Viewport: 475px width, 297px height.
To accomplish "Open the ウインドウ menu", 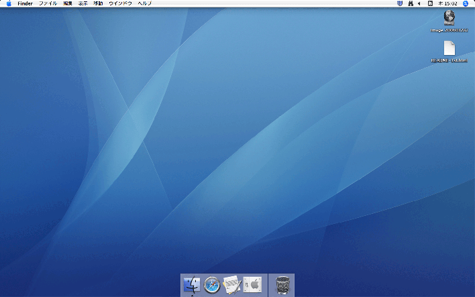I will 120,3.
